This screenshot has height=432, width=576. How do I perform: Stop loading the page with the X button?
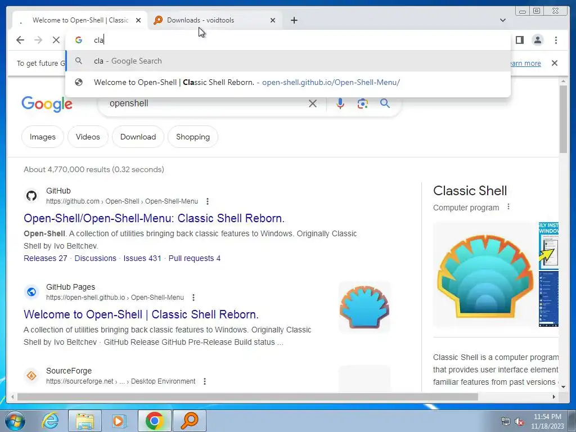click(56, 40)
